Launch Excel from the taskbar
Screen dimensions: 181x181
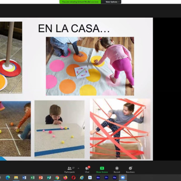point(33,178)
